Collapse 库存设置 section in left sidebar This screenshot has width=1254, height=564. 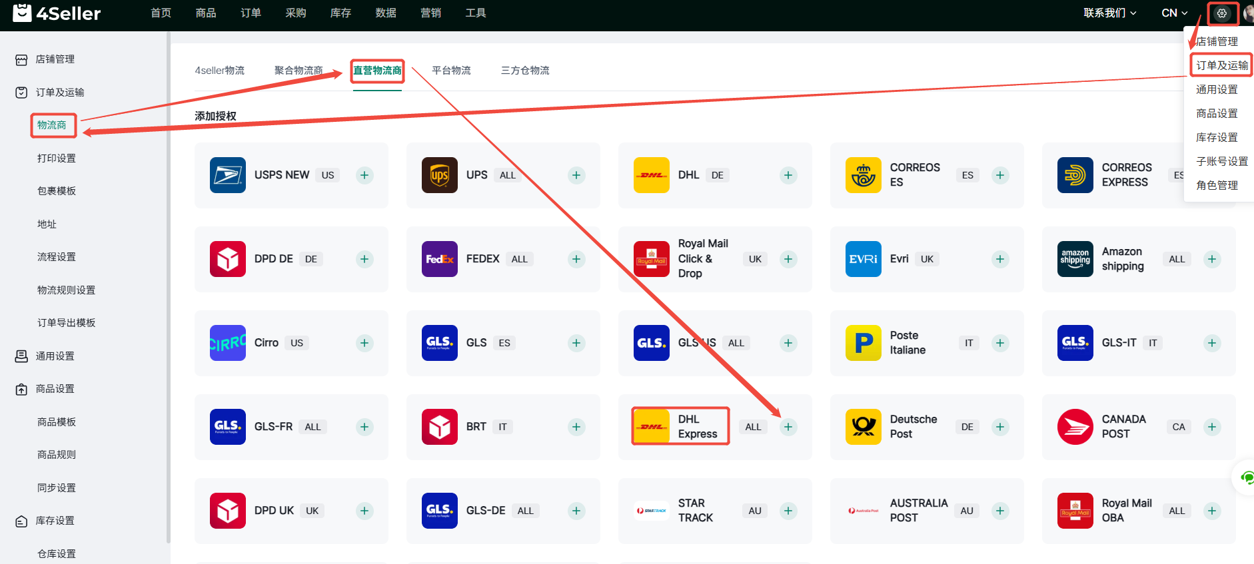click(55, 521)
